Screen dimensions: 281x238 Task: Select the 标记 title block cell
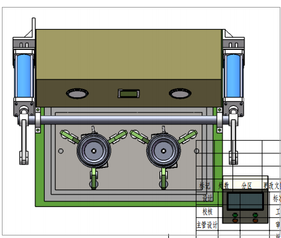click(205, 186)
